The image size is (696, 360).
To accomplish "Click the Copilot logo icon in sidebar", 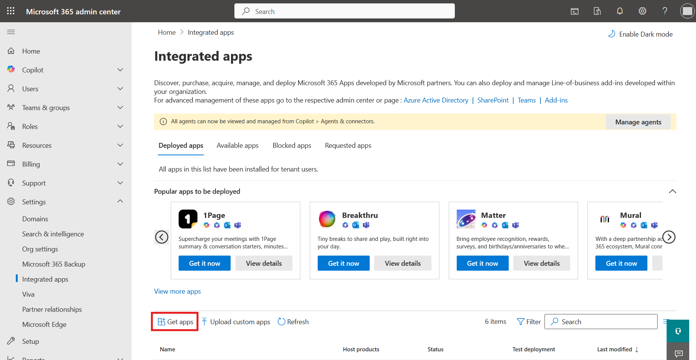I will 11,69.
